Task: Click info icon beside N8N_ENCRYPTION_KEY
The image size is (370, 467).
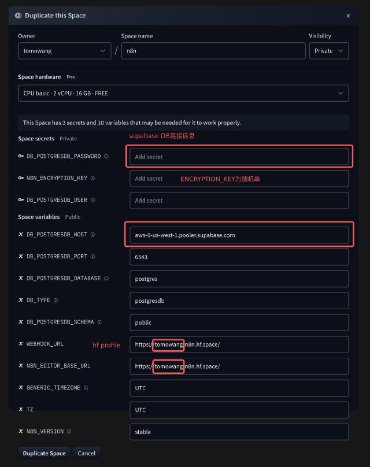Action: click(x=92, y=178)
